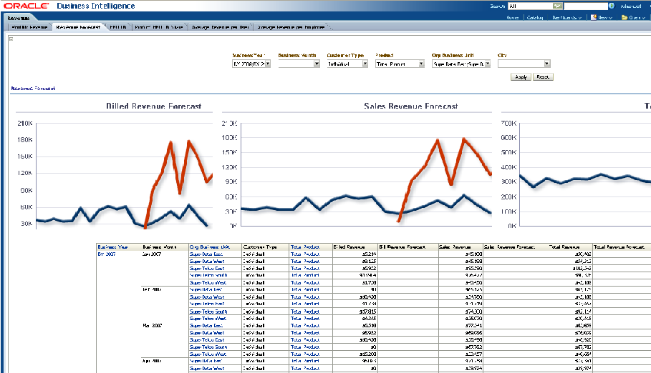The height and width of the screenshot is (373, 651).
Task: Expand the Dashboards menu
Action: [x=566, y=17]
